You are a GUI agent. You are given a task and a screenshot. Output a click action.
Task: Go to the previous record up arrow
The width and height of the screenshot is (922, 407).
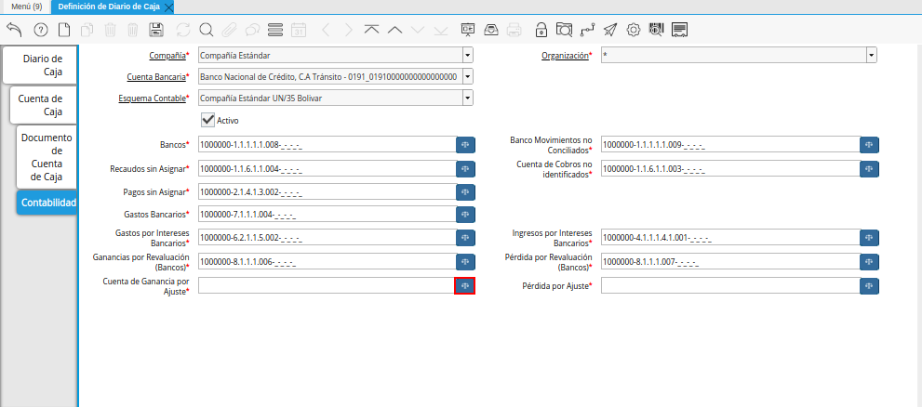pyautogui.click(x=394, y=30)
